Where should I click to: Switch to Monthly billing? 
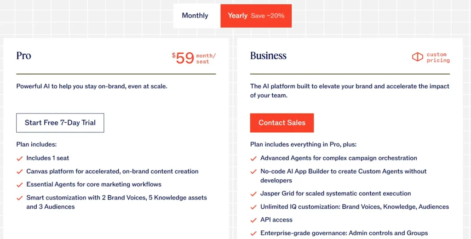195,16
